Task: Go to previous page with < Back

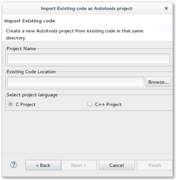Action: pos(43,165)
